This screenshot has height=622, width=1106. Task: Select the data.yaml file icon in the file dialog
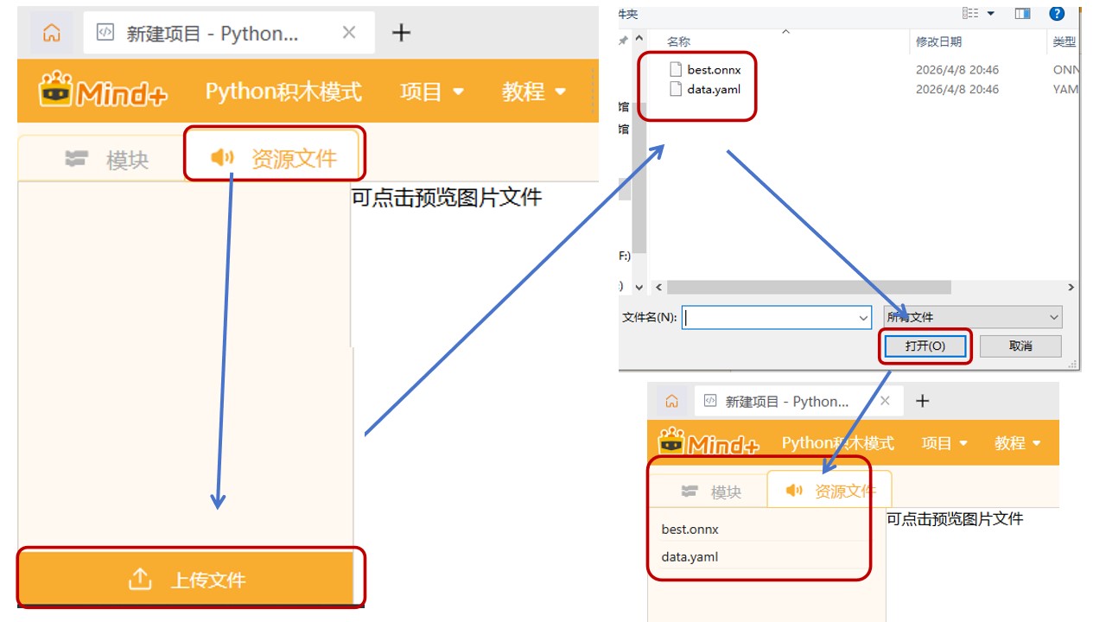[x=677, y=89]
